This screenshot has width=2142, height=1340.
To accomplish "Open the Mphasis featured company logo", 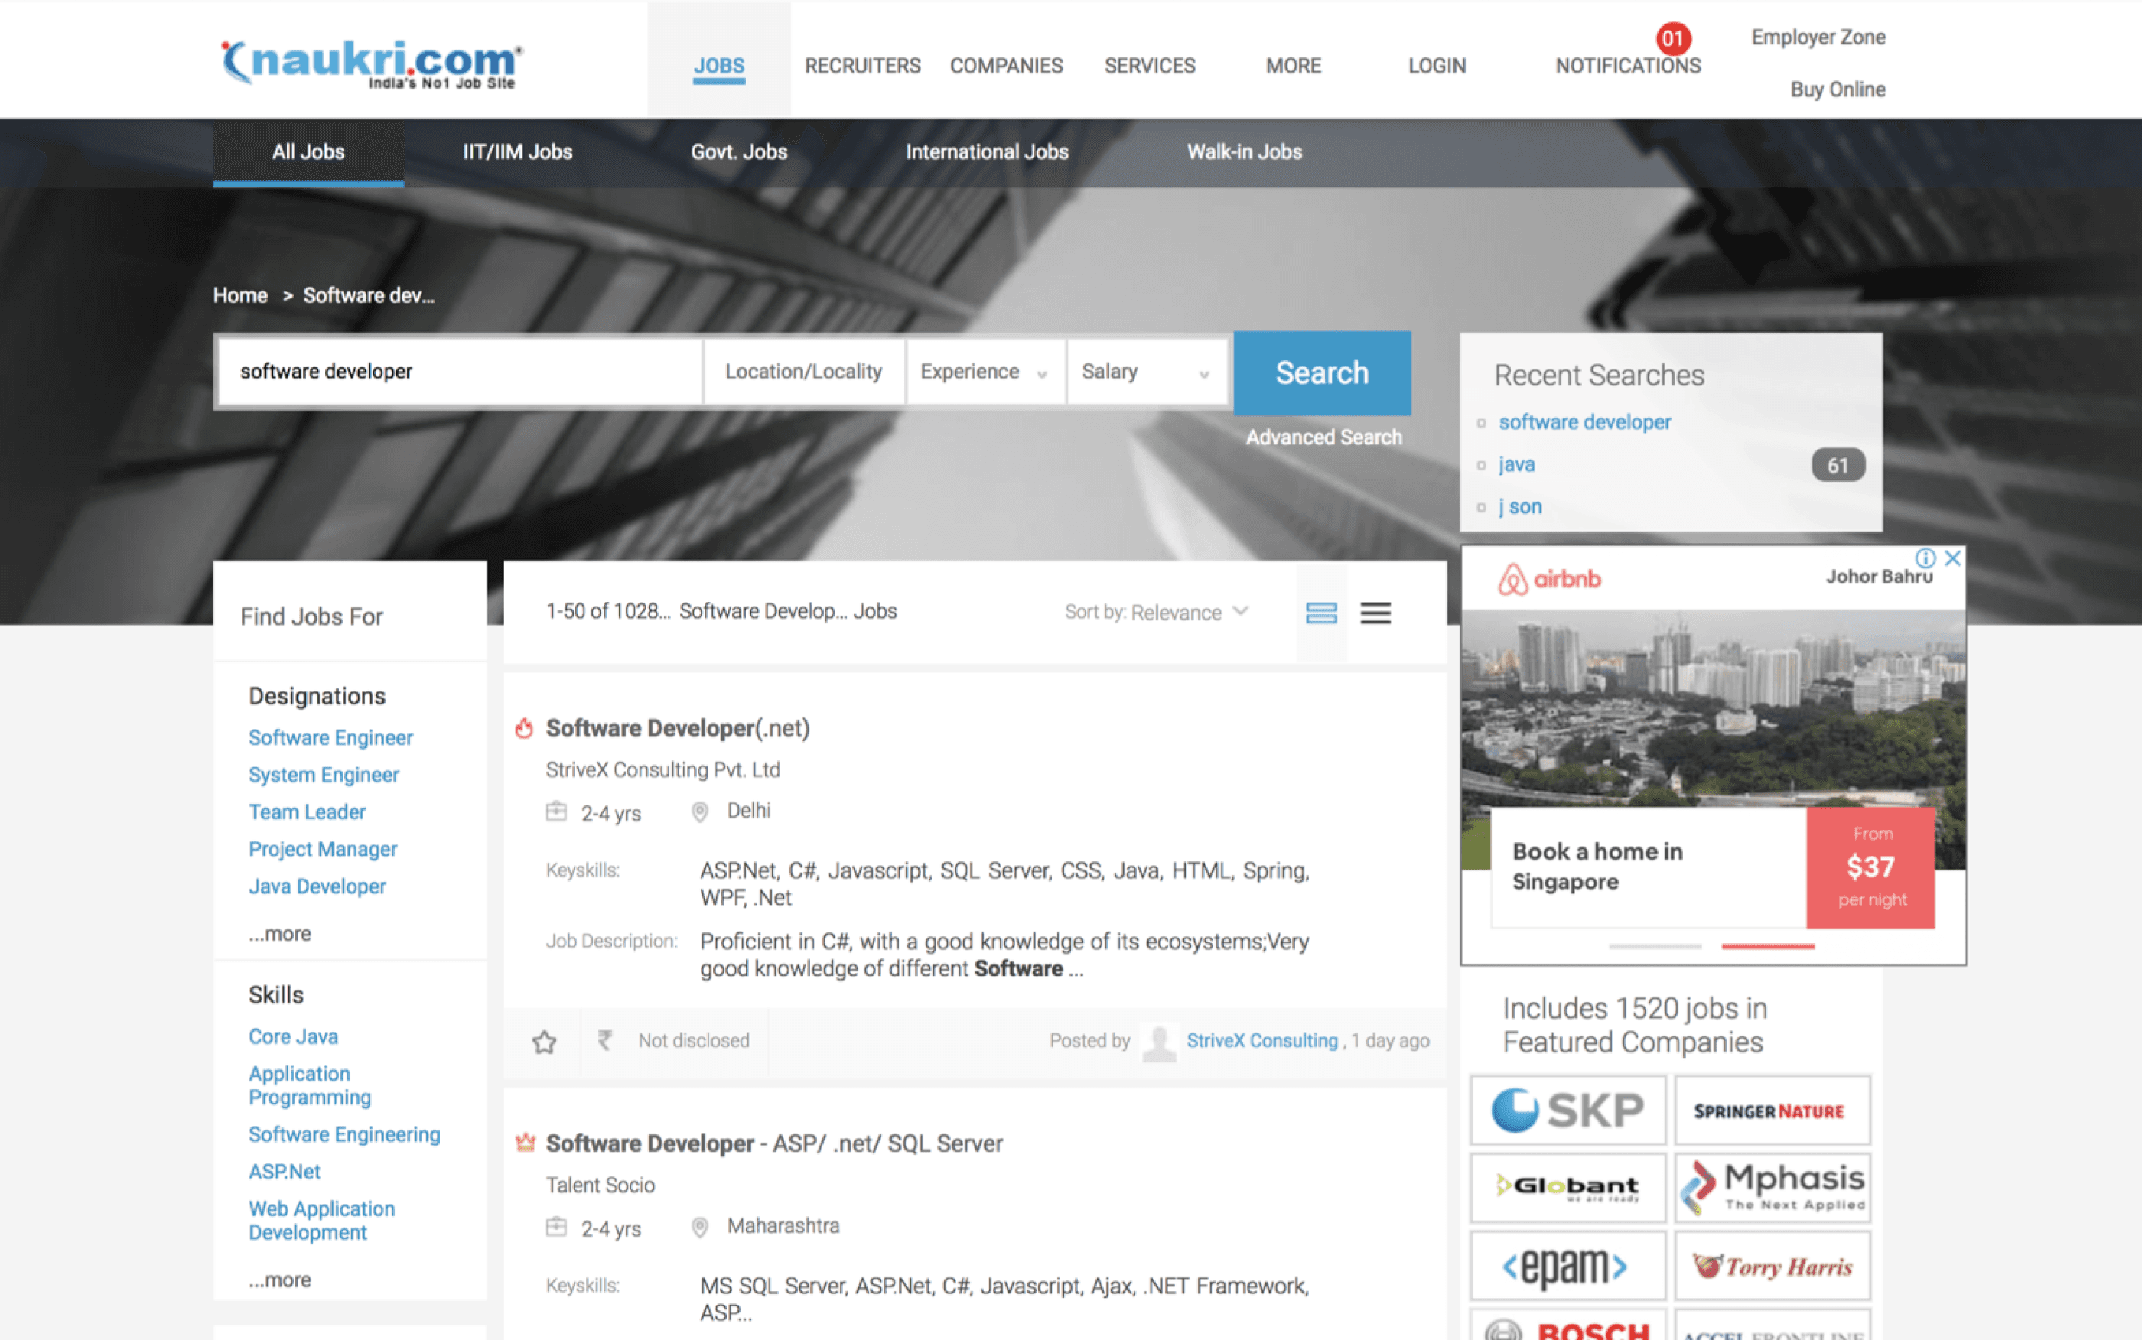I will coord(1772,1188).
